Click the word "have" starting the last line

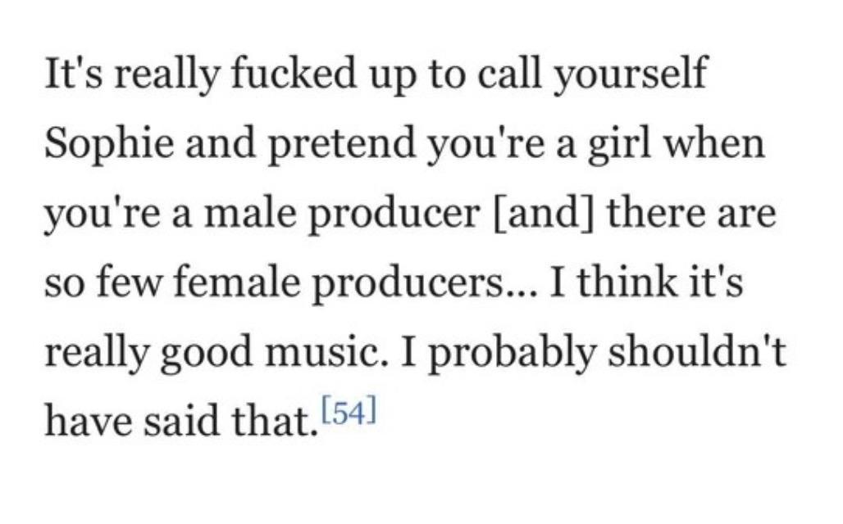(x=87, y=420)
